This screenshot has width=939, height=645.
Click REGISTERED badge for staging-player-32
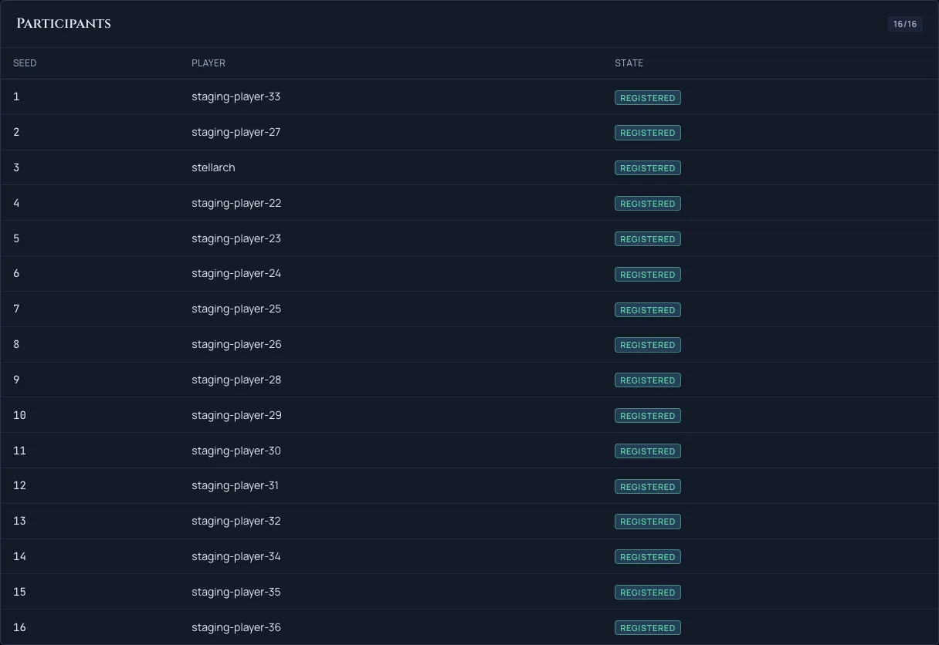pos(648,522)
